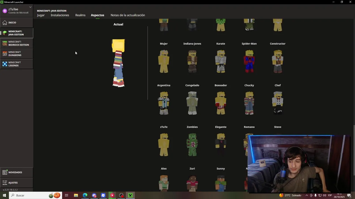Open Minecraft Dungeons in sidebar
The image size is (355, 199).
coord(16,54)
